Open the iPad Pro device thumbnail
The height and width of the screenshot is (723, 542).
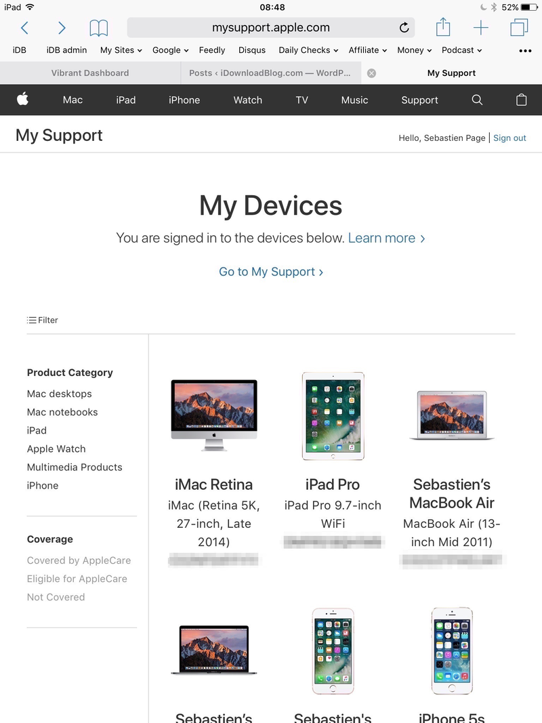tap(333, 416)
